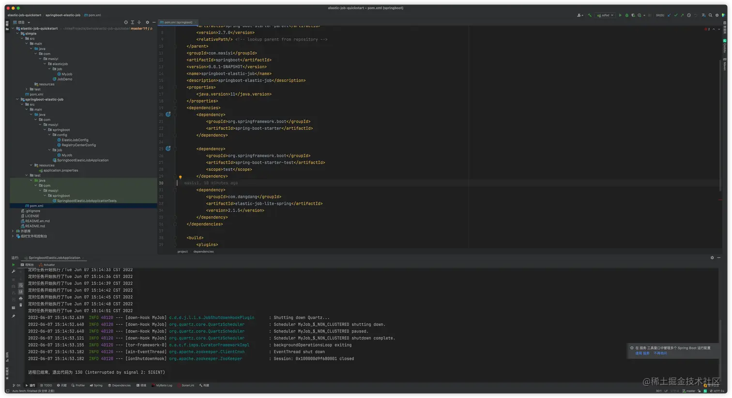Open the TODO tool window
This screenshot has width=732, height=398.
pos(46,385)
